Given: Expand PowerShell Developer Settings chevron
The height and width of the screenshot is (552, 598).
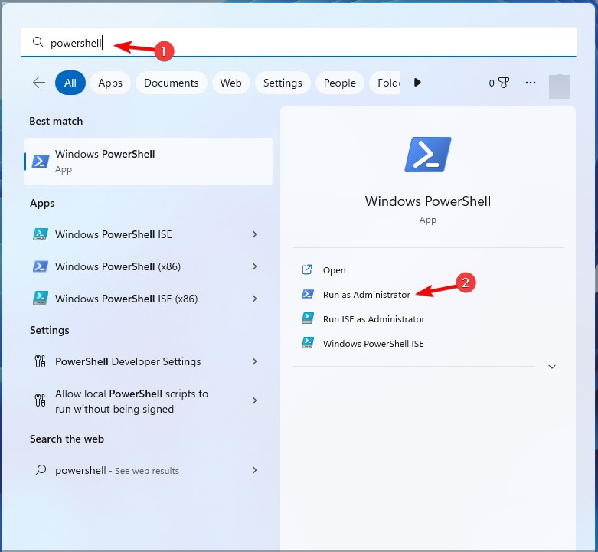Looking at the screenshot, I should 254,361.
